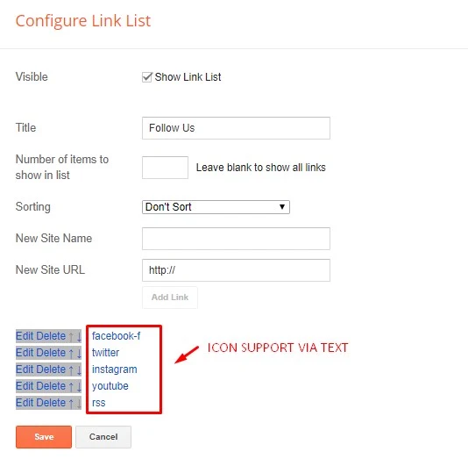Screen dimensions: 468x459
Task: Click the Add Link button
Action: point(170,298)
